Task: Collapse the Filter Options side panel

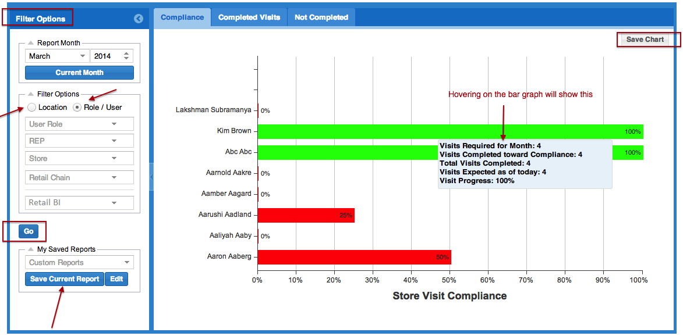Action: click(x=138, y=19)
